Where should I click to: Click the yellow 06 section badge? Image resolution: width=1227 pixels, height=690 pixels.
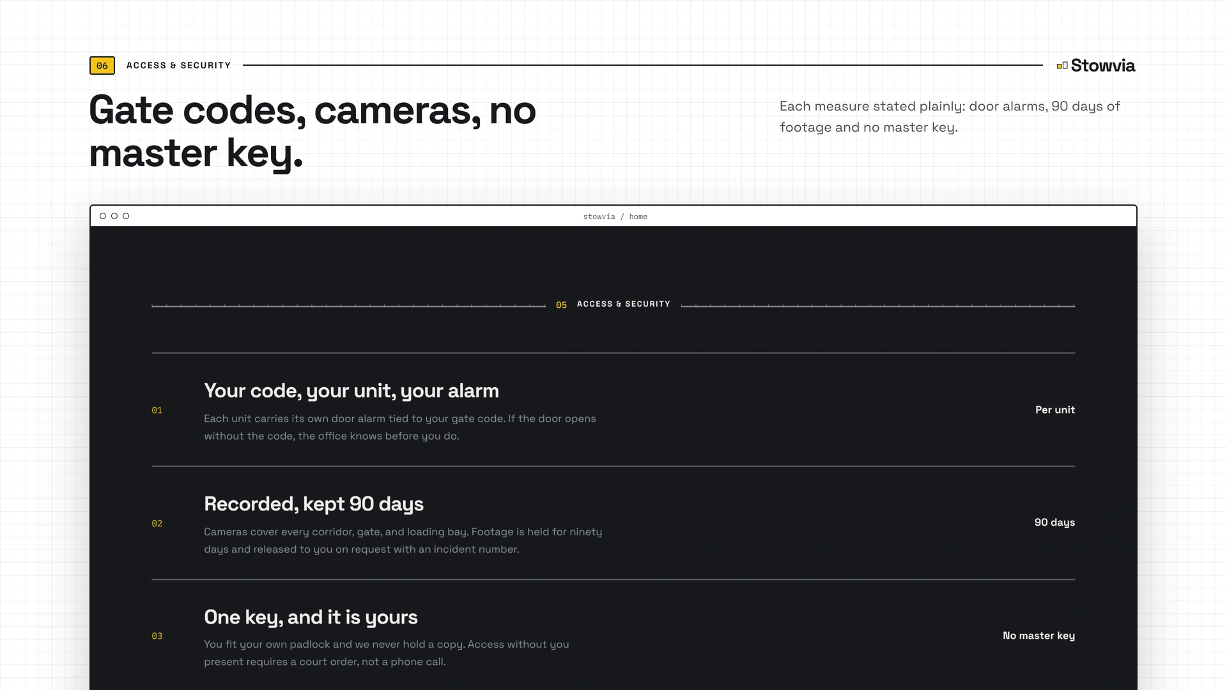click(102, 66)
